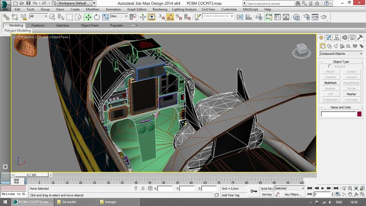
Task: Click Use Pivot Point Center icon
Action: (133, 17)
